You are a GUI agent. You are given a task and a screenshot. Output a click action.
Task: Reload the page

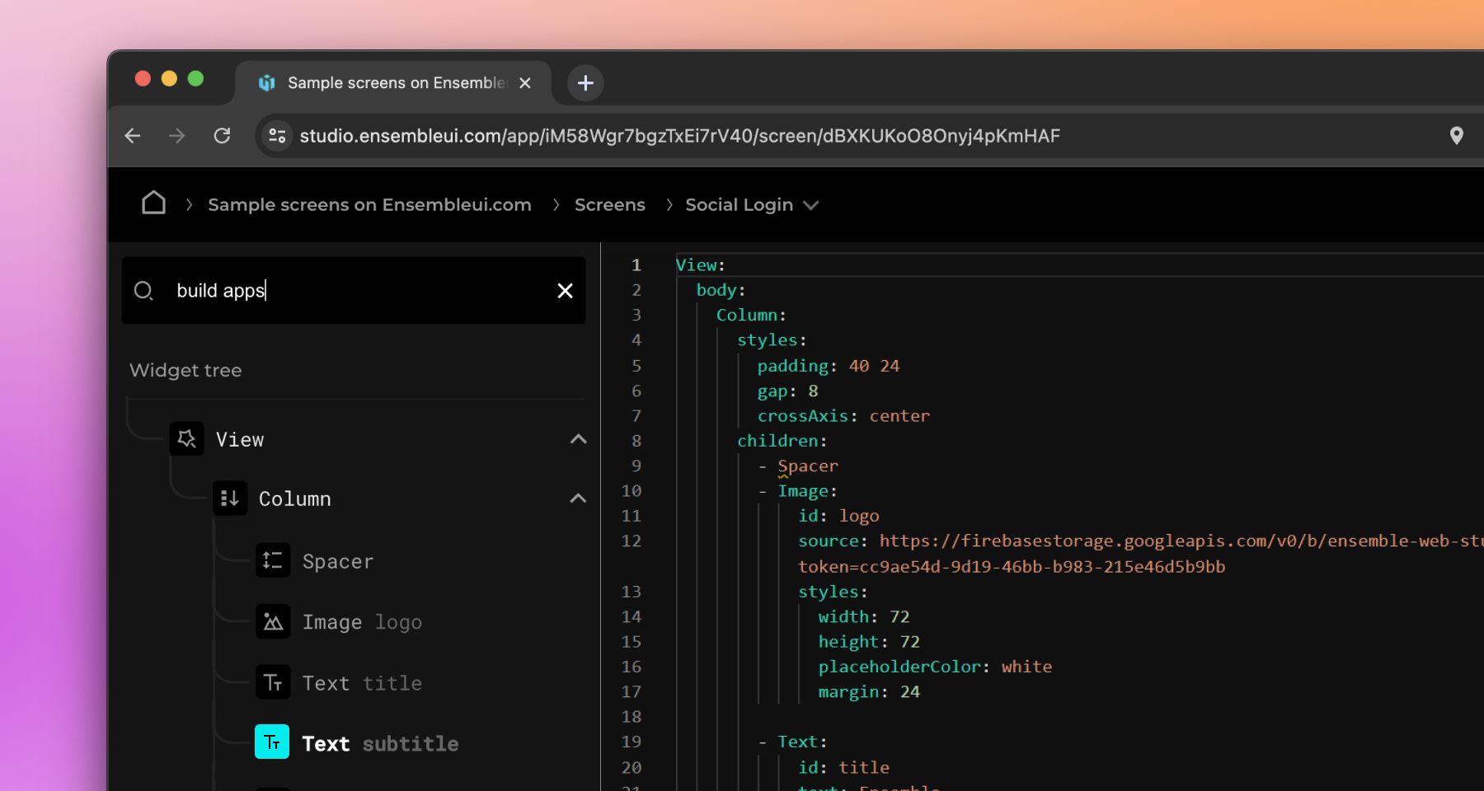222,136
